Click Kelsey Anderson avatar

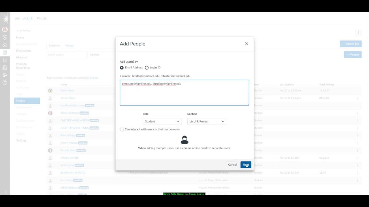tap(50, 113)
